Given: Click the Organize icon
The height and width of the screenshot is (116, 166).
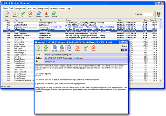Looking at the screenshot, I should 54,13.
